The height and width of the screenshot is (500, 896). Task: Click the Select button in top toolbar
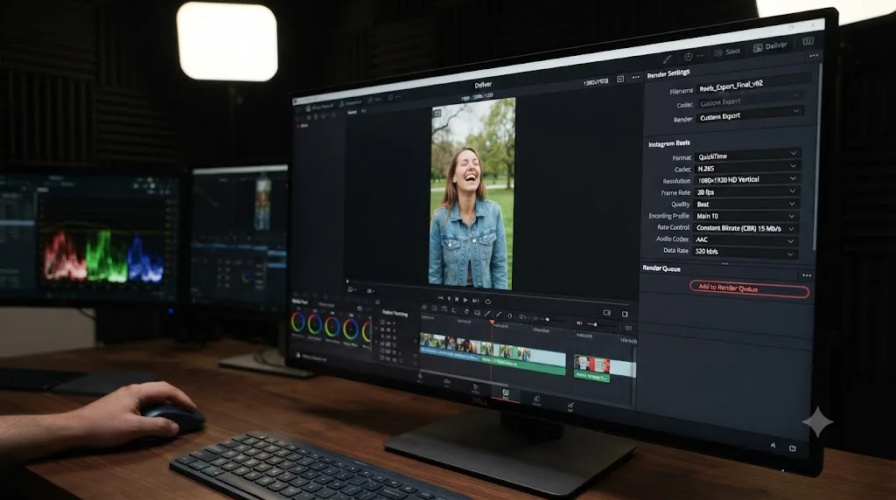(727, 52)
